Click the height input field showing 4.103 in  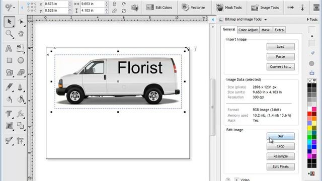coord(93,11)
